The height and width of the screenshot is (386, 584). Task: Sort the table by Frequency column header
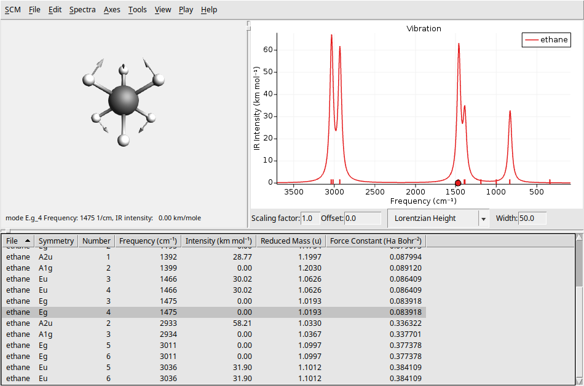[148, 241]
